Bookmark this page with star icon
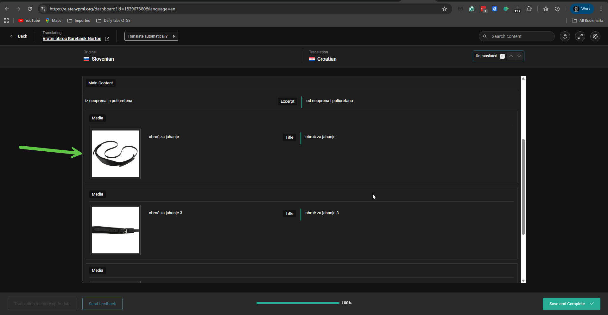Image resolution: width=608 pixels, height=315 pixels. [x=444, y=9]
